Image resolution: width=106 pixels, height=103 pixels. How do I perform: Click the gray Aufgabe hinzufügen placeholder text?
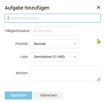tap(24, 18)
